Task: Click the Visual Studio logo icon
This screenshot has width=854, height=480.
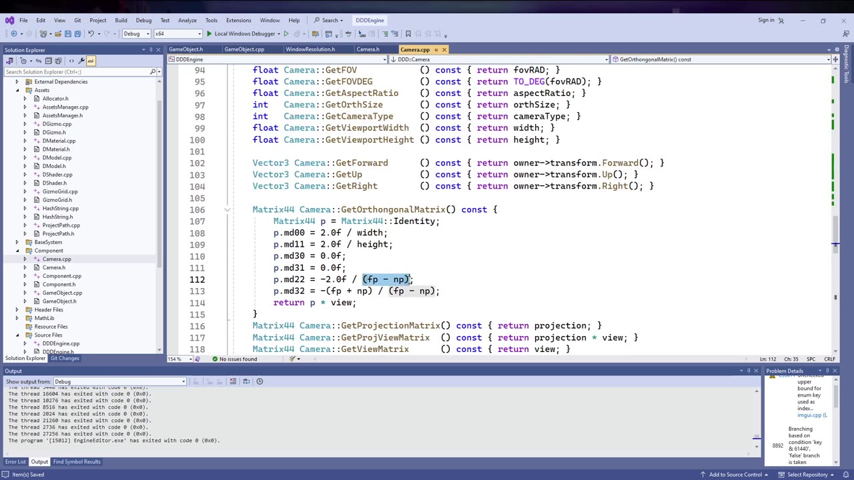Action: click(9, 20)
